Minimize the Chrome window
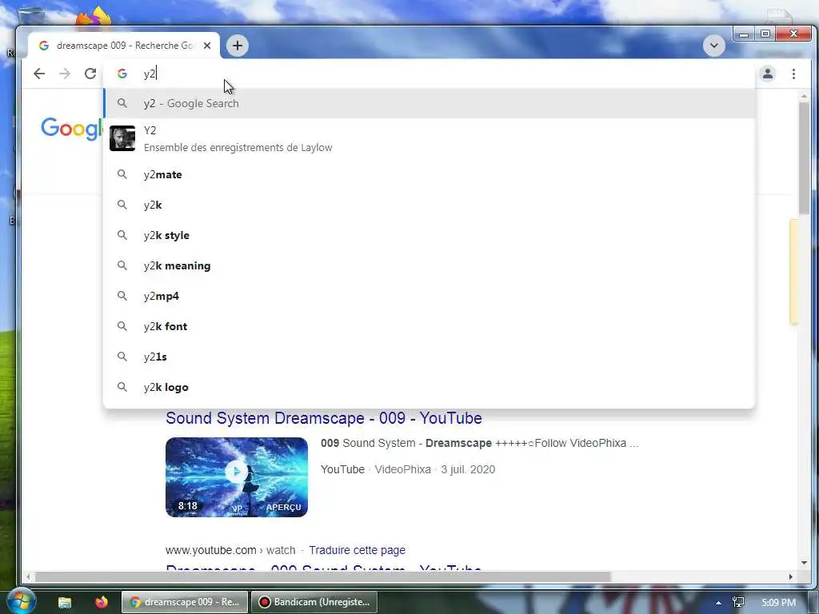Screen dimensions: 819x614 [x=744, y=34]
